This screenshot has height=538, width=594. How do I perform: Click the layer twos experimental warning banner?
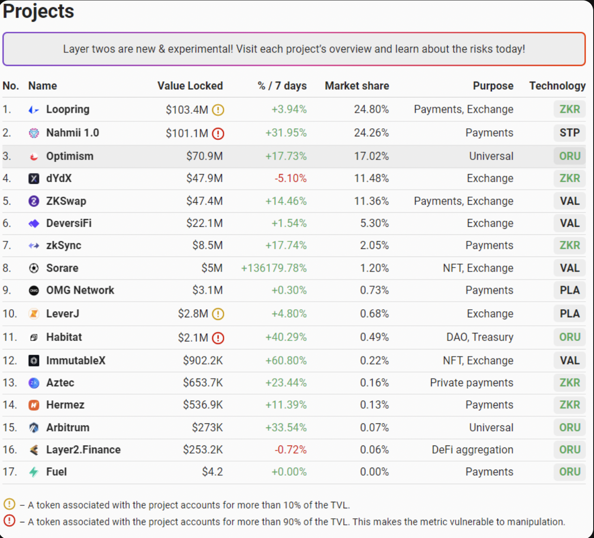click(x=294, y=49)
